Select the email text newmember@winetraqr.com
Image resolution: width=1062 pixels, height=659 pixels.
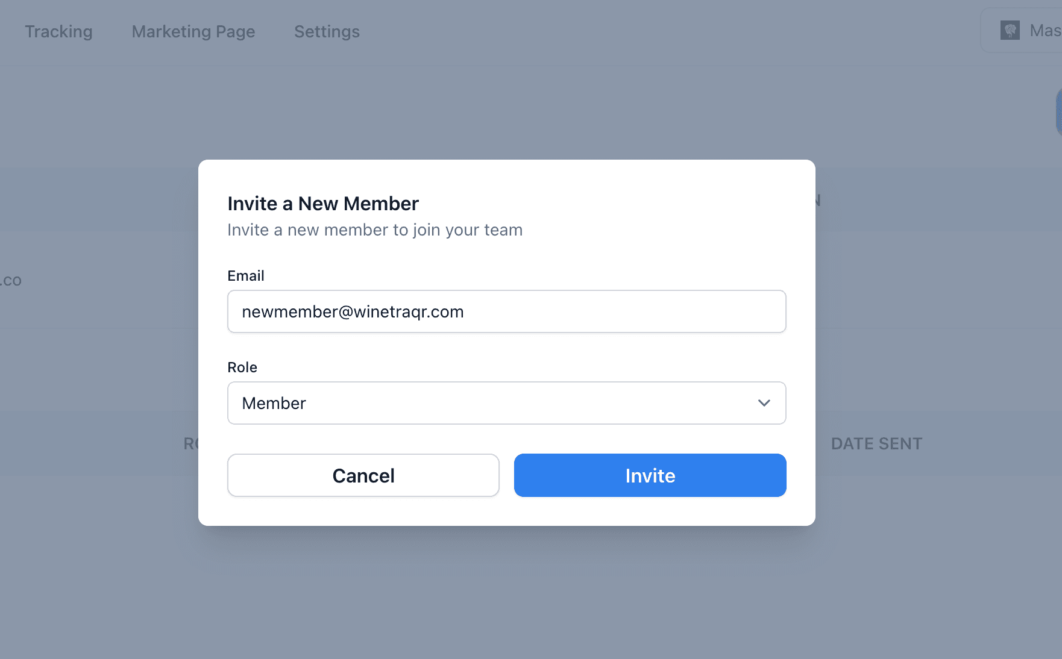click(353, 311)
